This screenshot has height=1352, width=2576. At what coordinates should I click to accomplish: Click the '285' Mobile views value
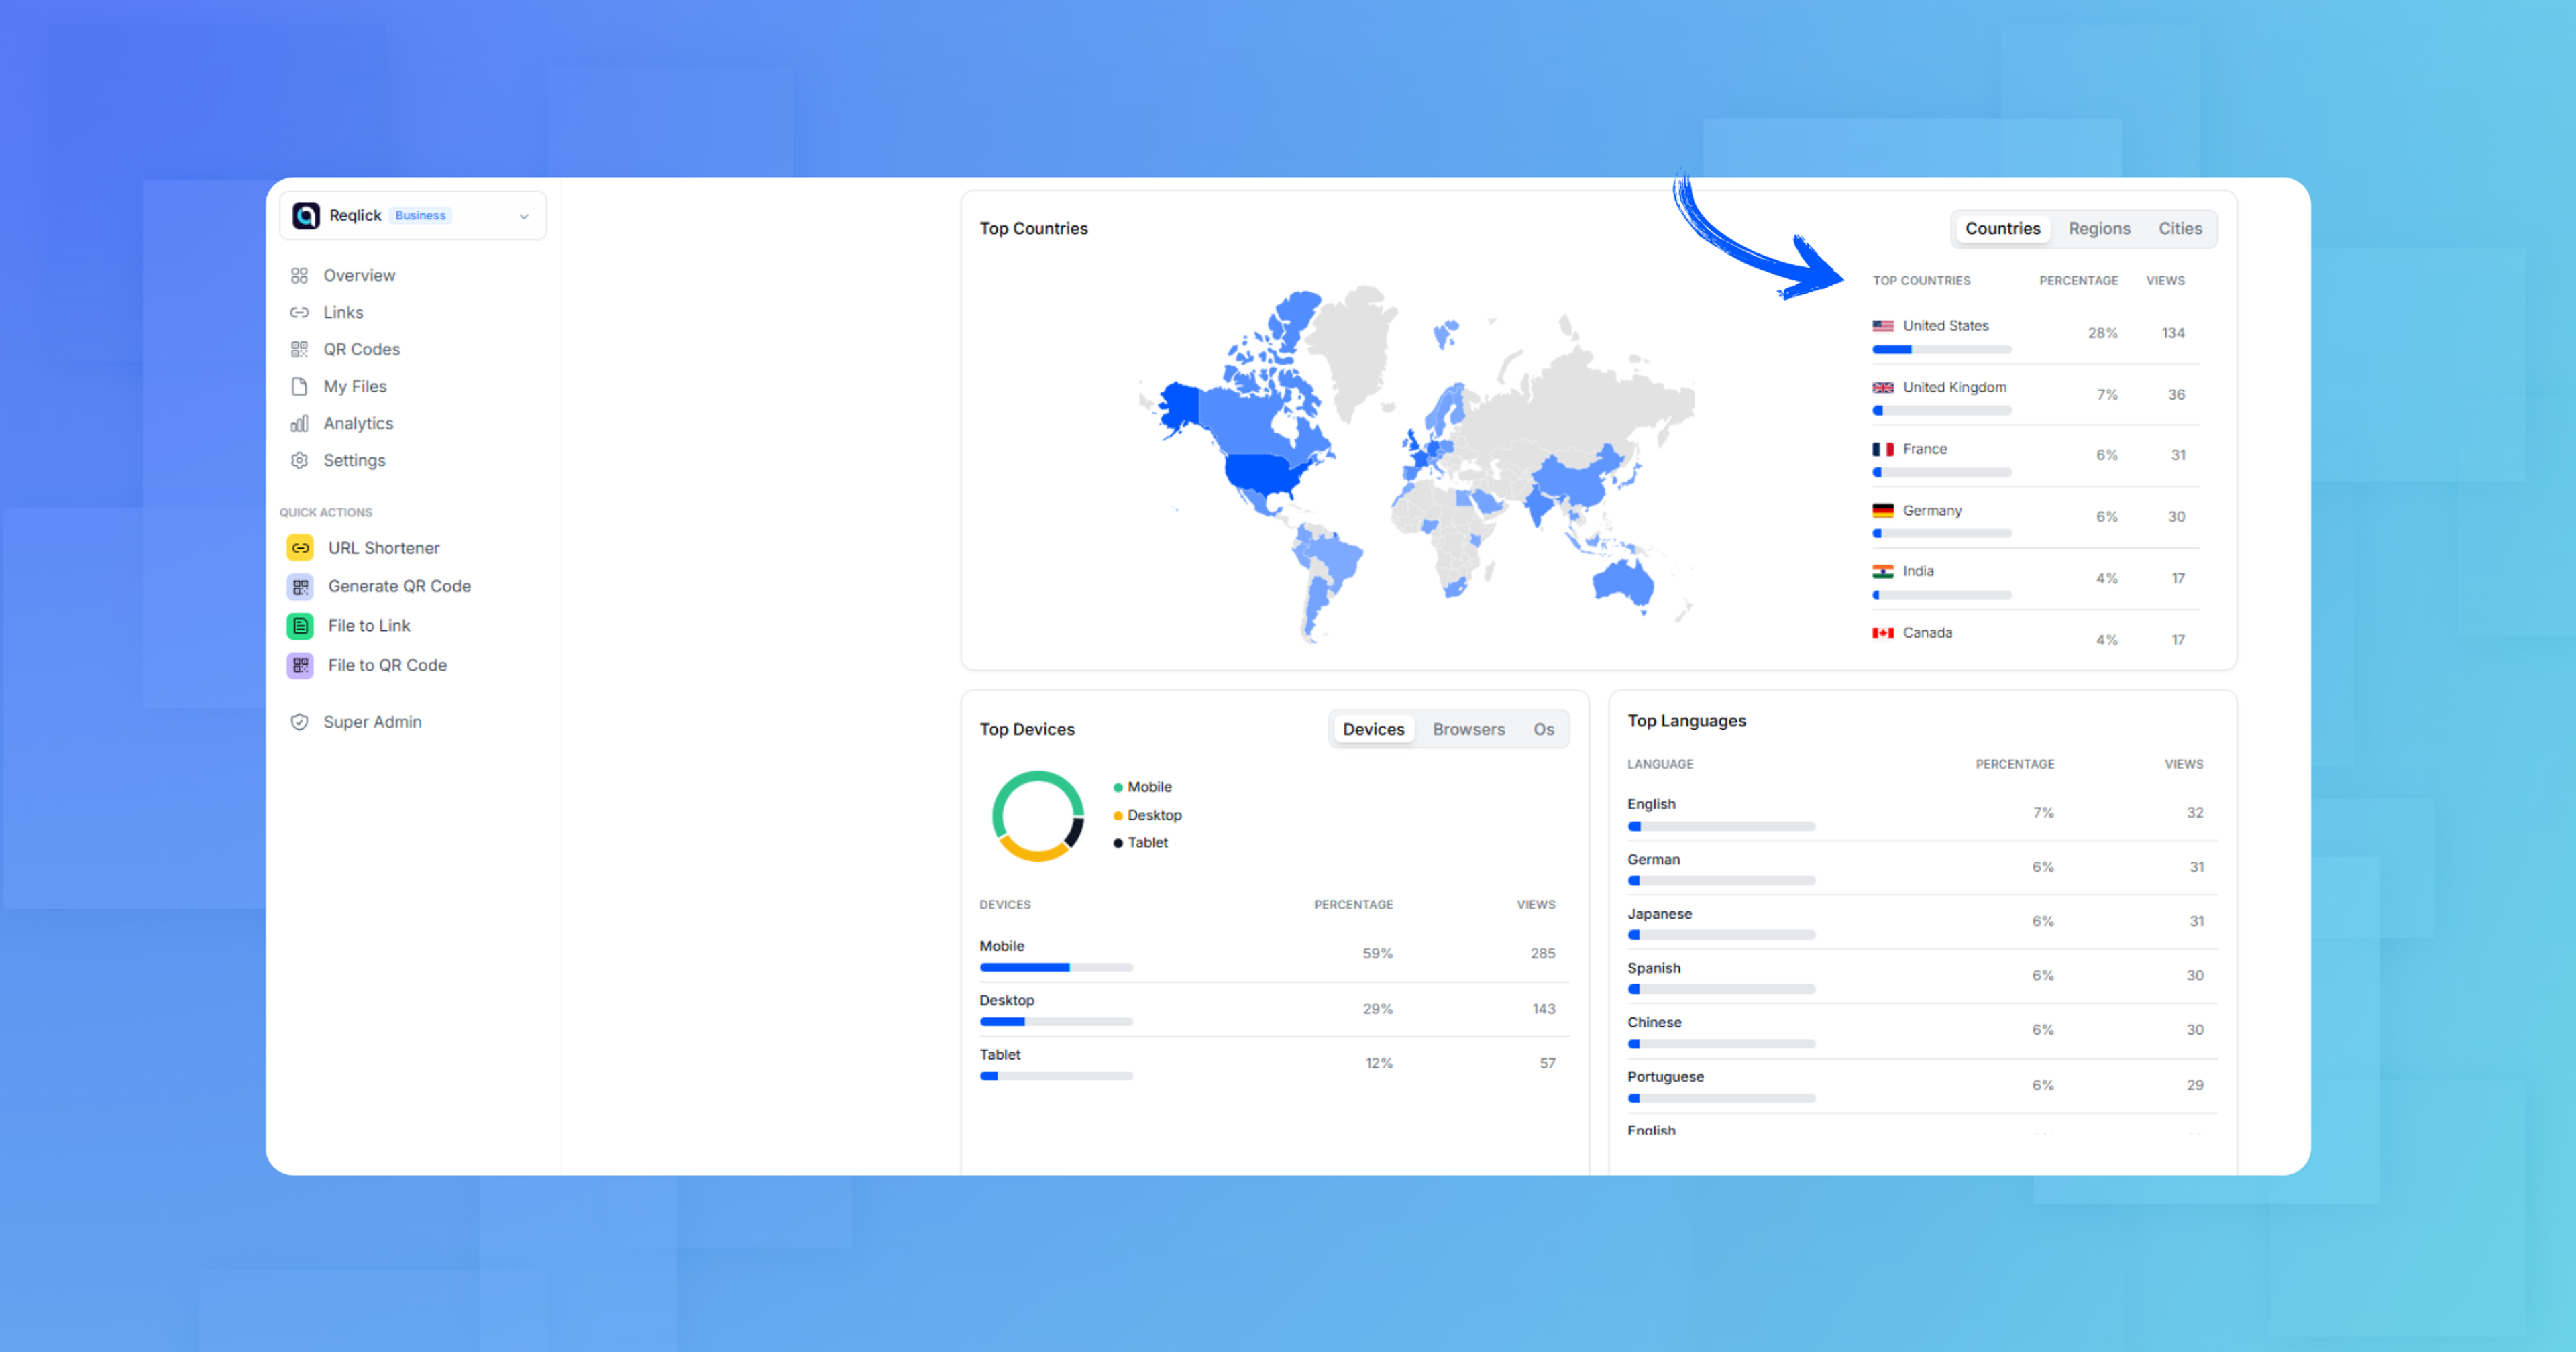coord(1542,954)
